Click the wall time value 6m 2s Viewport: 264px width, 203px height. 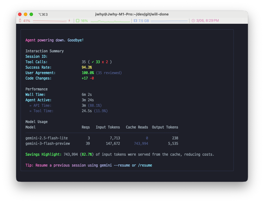click(87, 94)
